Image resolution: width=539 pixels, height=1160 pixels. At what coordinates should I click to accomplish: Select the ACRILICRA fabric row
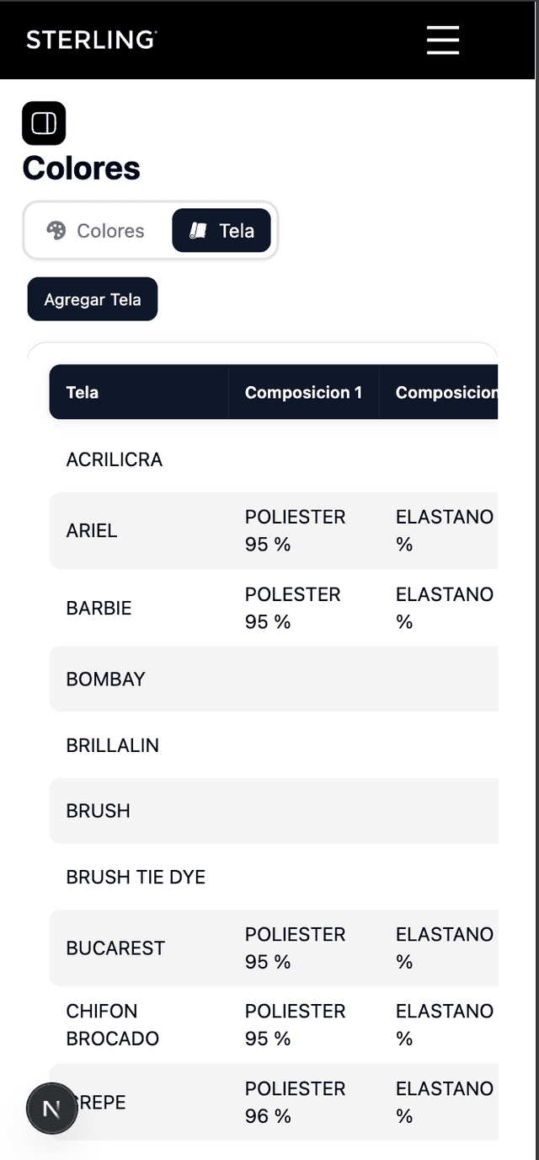point(115,459)
